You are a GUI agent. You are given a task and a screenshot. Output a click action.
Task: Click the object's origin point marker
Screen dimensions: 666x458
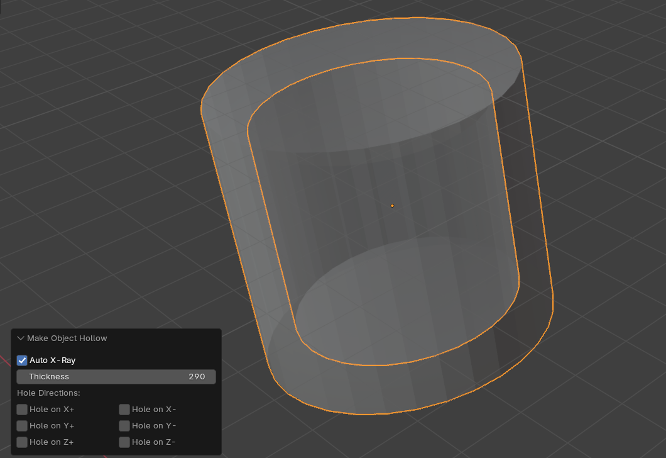coord(392,205)
